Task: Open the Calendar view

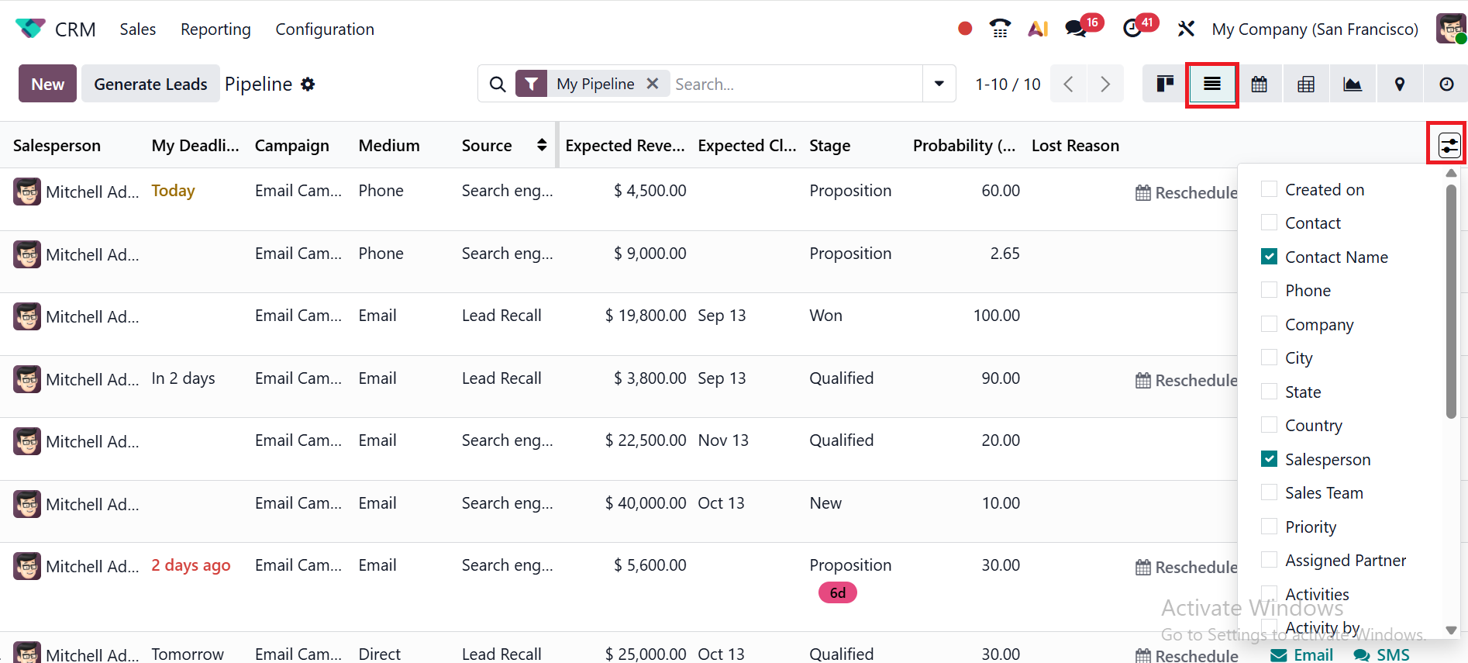Action: pos(1260,84)
